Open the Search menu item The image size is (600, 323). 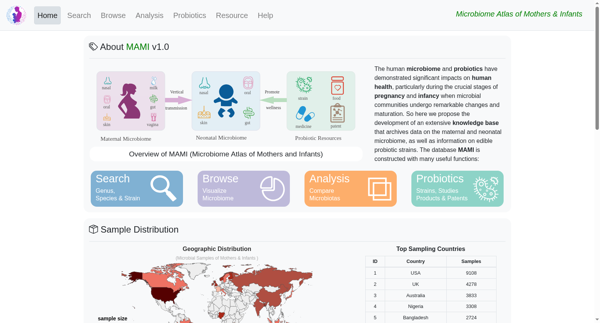click(x=79, y=15)
